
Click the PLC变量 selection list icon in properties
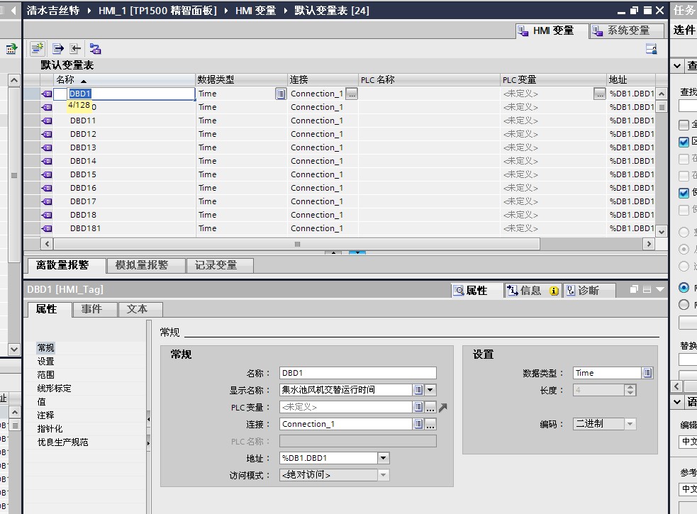(x=418, y=407)
